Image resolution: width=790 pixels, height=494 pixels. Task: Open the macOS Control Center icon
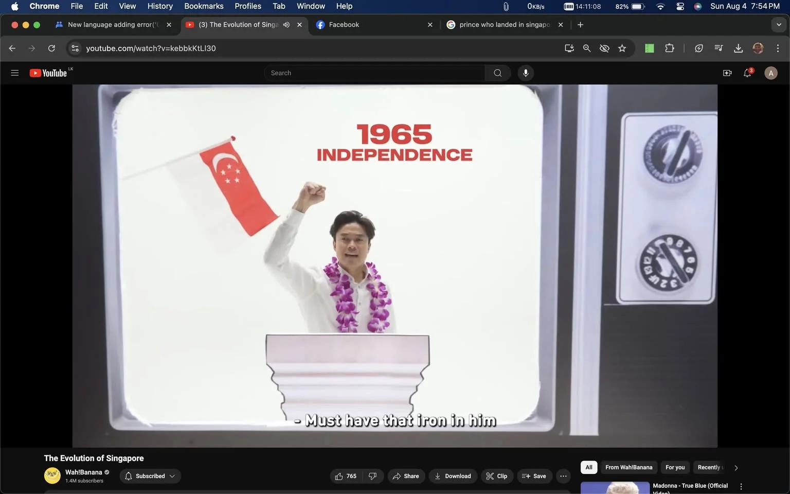click(680, 6)
